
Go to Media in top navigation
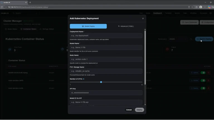pyautogui.click(x=148, y=13)
